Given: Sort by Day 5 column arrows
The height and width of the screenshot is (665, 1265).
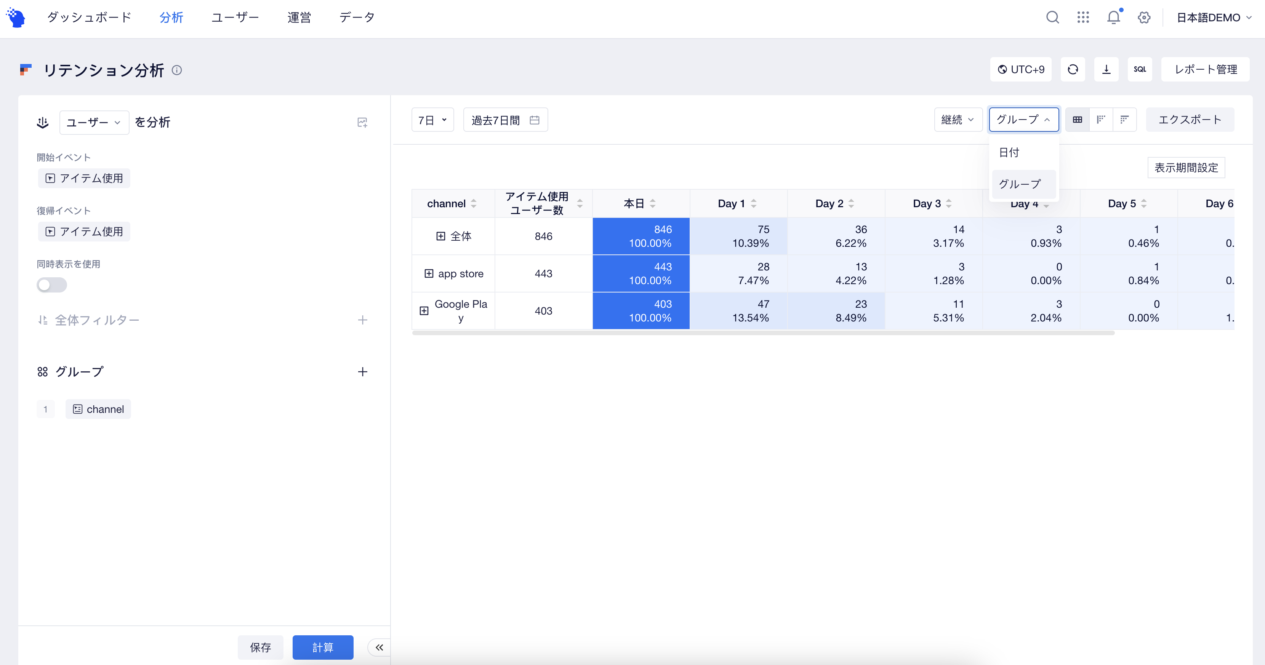Looking at the screenshot, I should tap(1144, 204).
